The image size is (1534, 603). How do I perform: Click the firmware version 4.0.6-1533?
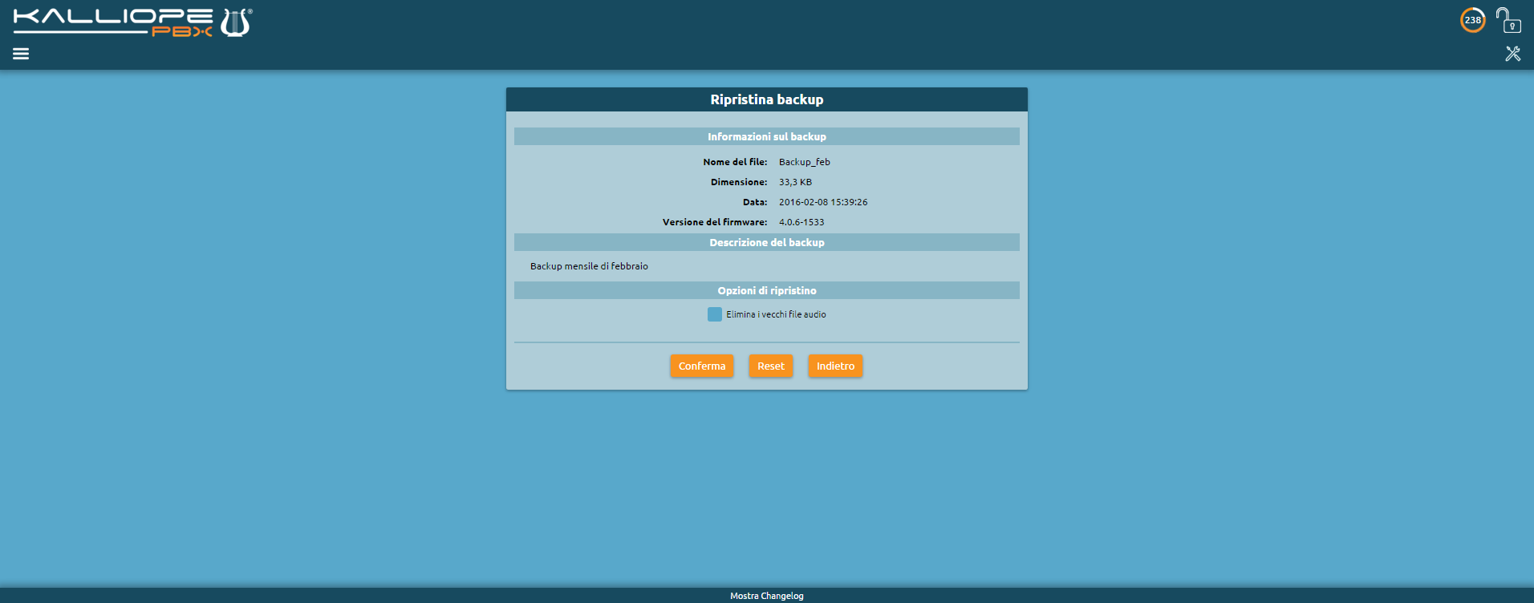(801, 222)
